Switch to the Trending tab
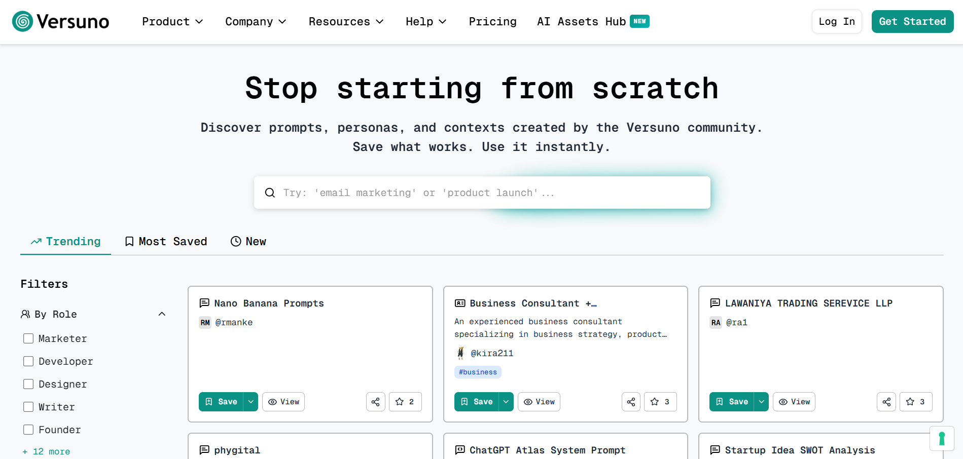Screen dimensions: 963x459 tap(65, 242)
